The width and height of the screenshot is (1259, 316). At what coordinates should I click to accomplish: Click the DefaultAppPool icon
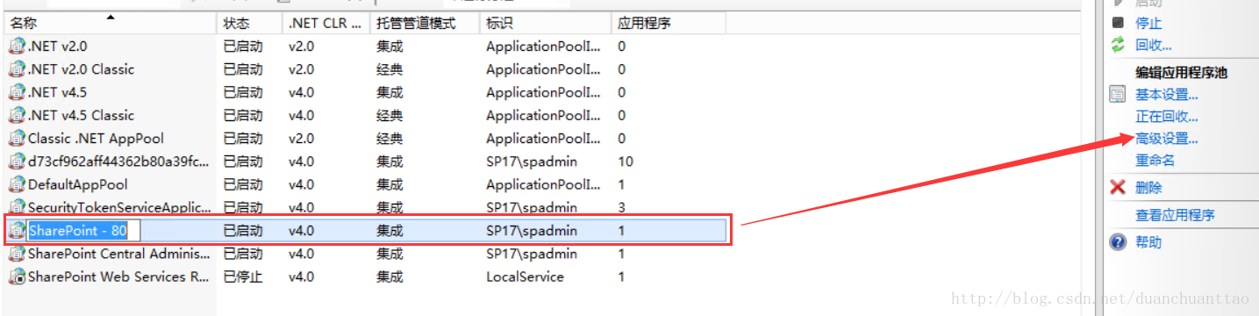pyautogui.click(x=17, y=184)
